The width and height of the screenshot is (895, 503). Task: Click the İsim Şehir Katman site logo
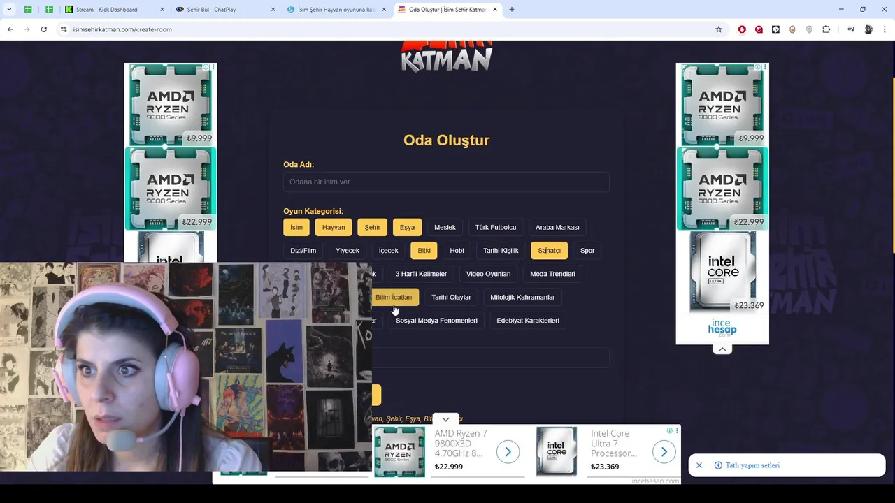447,57
